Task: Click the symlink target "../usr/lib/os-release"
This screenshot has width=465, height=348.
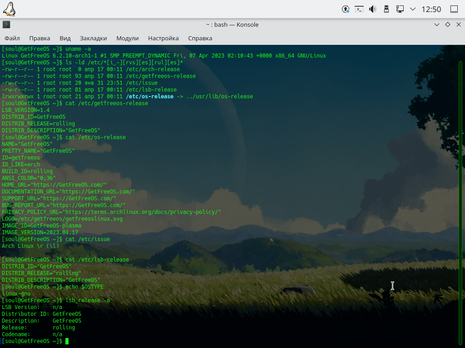Action: (219, 97)
